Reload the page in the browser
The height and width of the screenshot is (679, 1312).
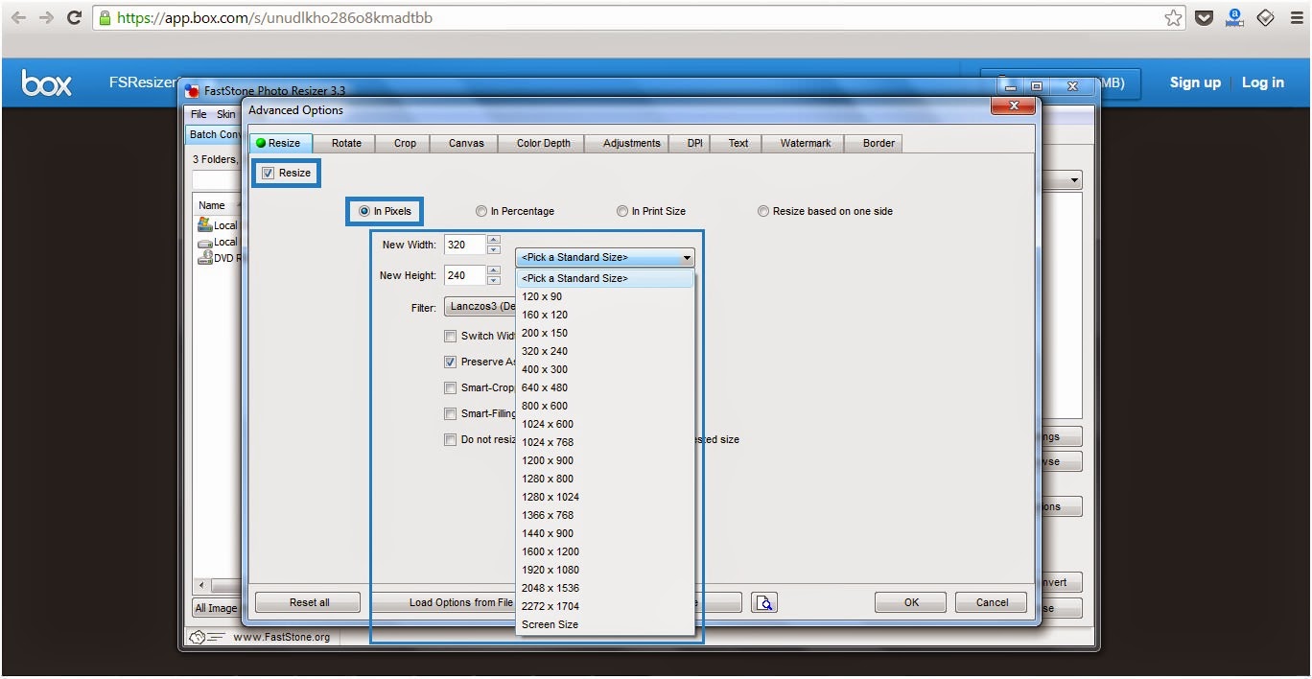click(x=74, y=18)
